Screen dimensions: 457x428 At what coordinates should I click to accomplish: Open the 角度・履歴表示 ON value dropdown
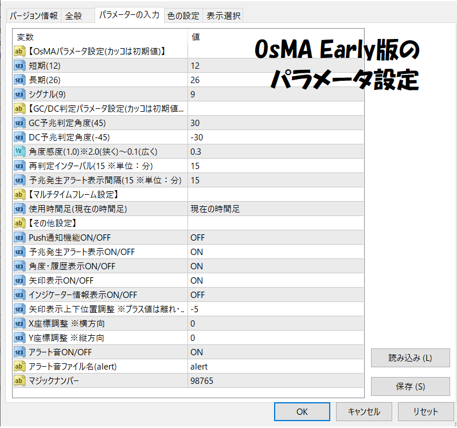tap(276, 266)
